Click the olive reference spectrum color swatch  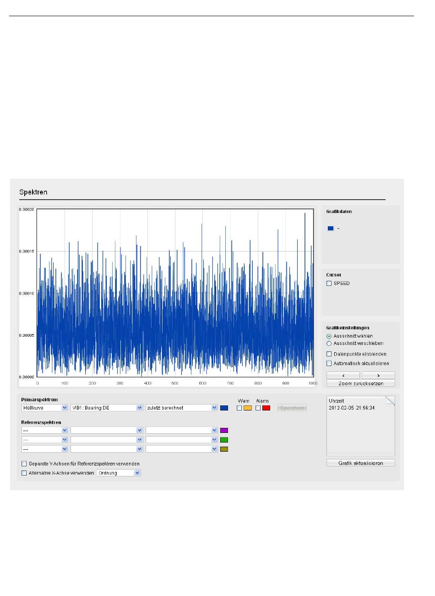224,449
